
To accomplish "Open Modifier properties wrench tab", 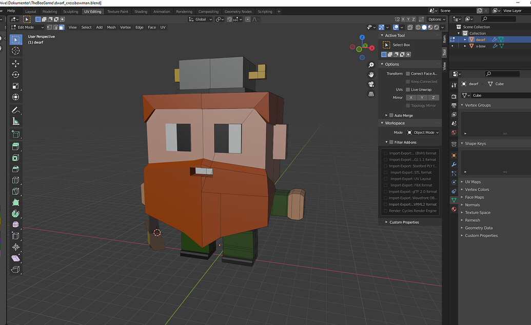I will pyautogui.click(x=454, y=165).
